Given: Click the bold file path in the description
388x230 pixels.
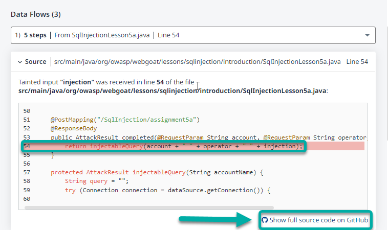Looking at the screenshot, I should 171,90.
